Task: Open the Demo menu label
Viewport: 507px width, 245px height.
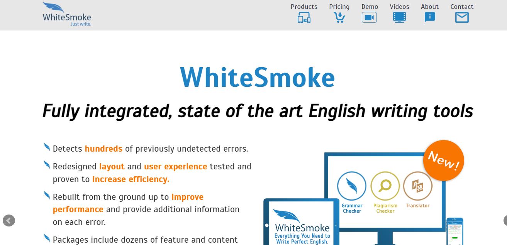Action: coord(370,7)
